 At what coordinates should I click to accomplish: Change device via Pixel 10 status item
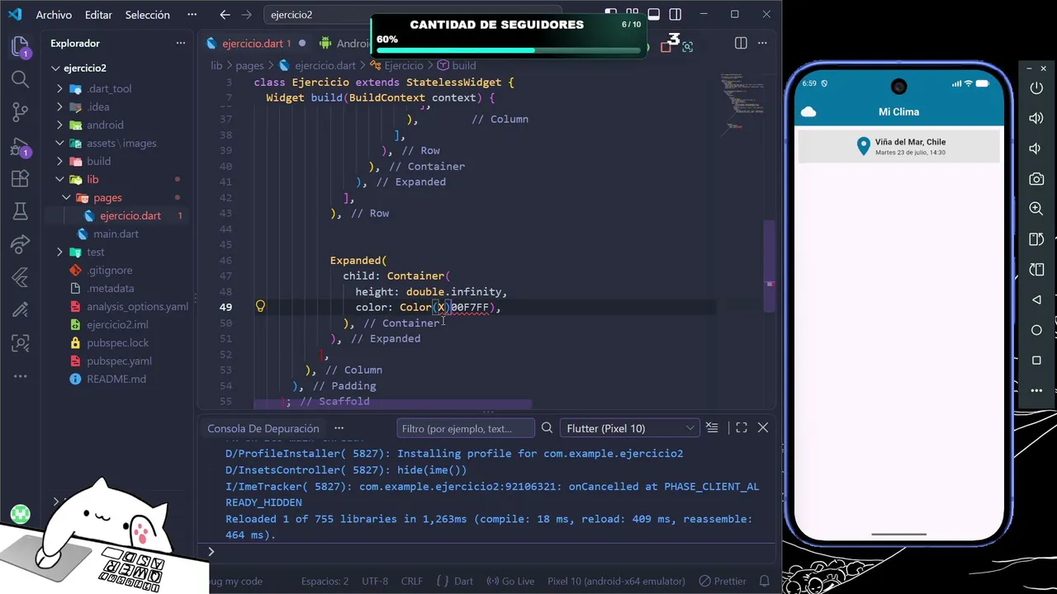point(617,581)
